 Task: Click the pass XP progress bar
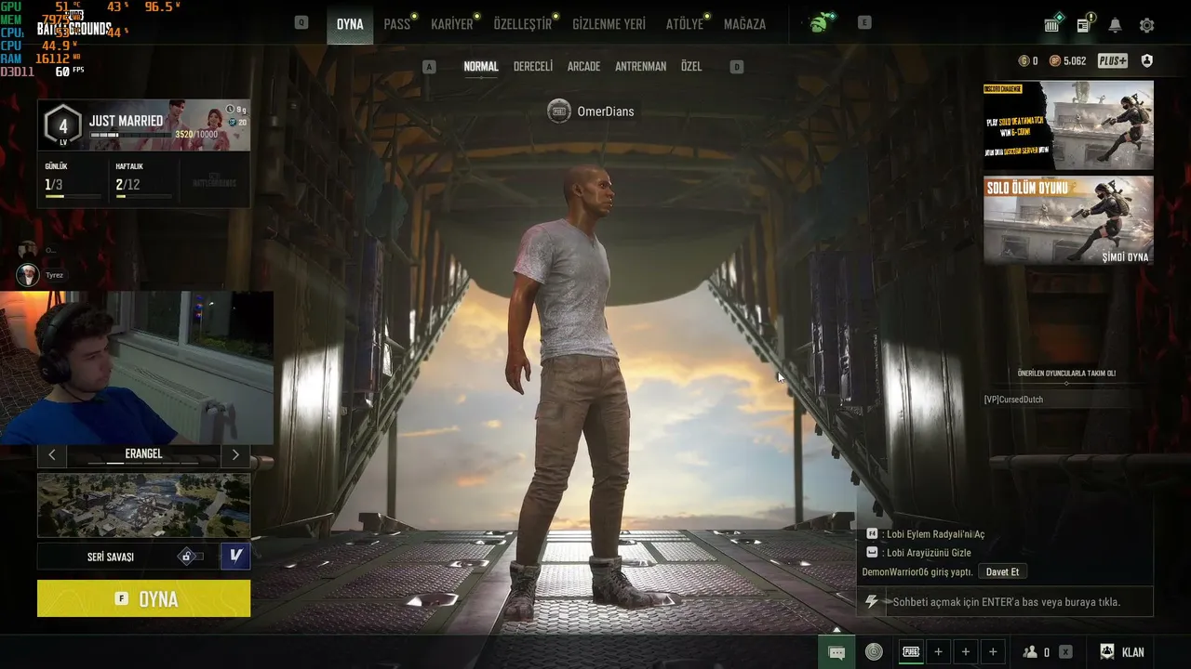(x=130, y=136)
